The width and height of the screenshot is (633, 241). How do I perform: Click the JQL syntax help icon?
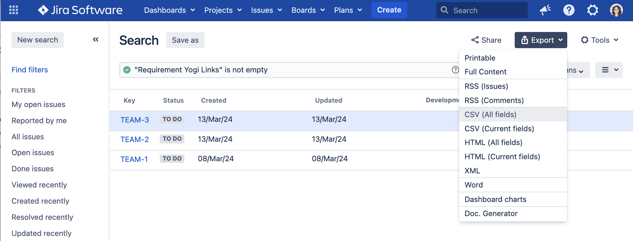(x=455, y=70)
